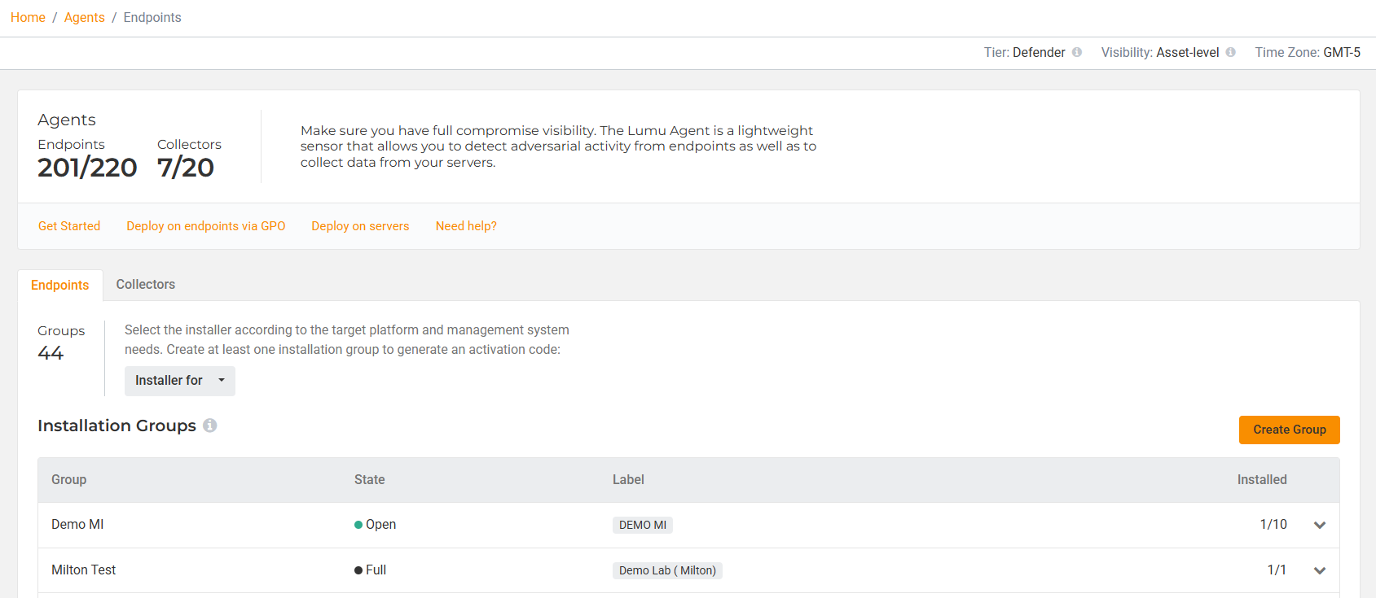
Task: Expand the Milton Test group row
Action: coord(1320,570)
